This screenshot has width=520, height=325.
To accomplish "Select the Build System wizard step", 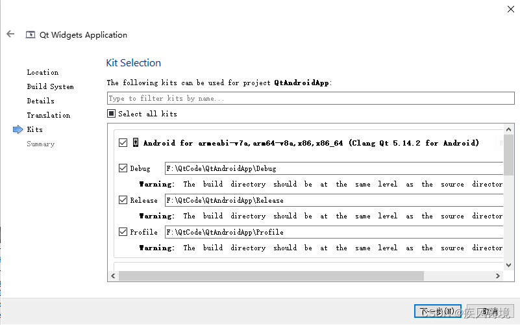I will (51, 86).
